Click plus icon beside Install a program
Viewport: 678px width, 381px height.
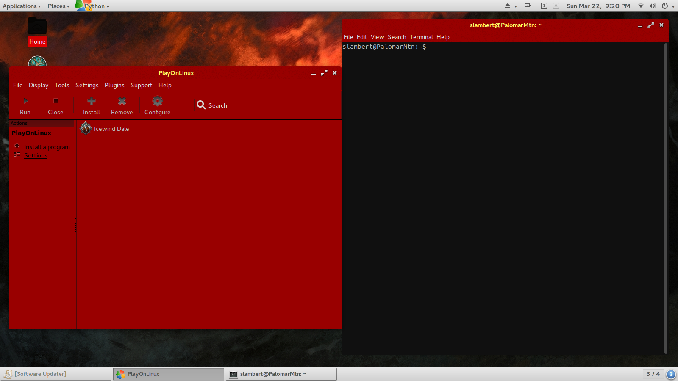coord(17,146)
